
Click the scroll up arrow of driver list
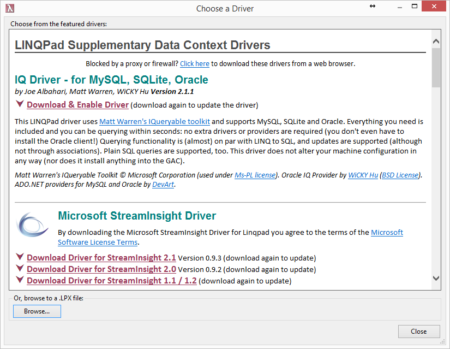436,41
